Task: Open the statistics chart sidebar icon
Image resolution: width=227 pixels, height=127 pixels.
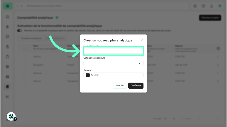Action: [7, 97]
